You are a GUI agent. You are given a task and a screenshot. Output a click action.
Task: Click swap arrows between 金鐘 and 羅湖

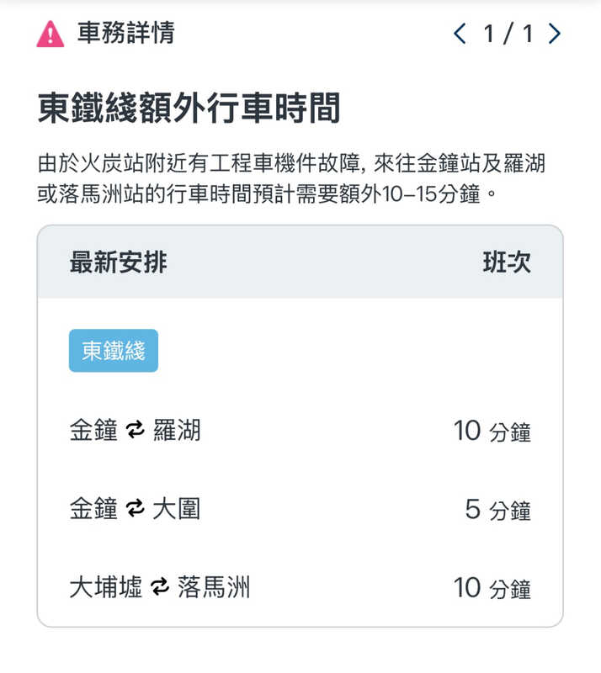[135, 432]
